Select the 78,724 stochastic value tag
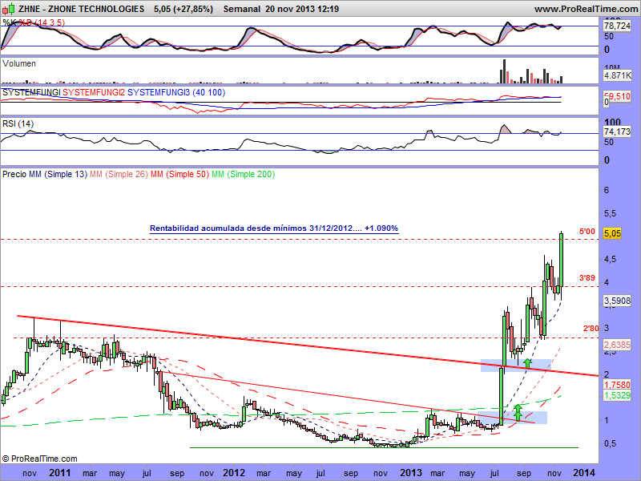 617,26
